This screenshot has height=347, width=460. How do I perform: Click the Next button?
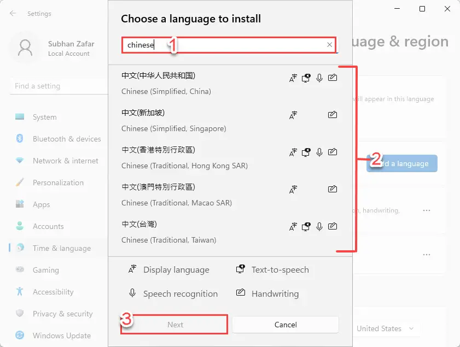coord(174,324)
